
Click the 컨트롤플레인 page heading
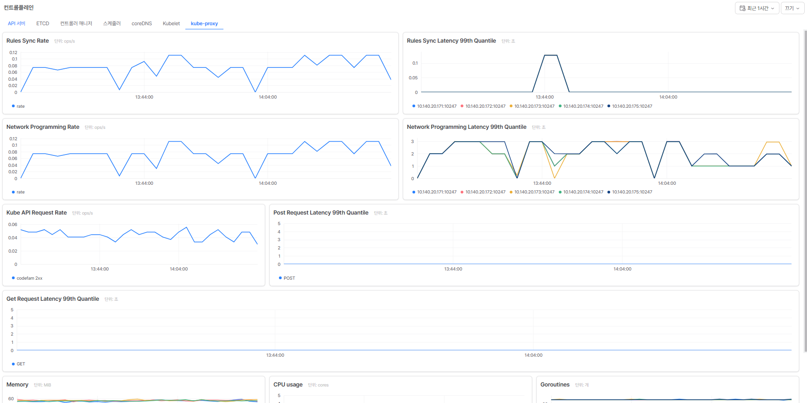19,8
